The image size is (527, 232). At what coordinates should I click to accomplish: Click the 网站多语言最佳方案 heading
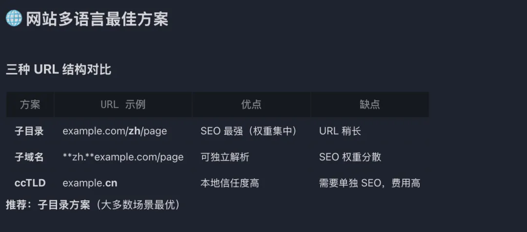pos(97,19)
